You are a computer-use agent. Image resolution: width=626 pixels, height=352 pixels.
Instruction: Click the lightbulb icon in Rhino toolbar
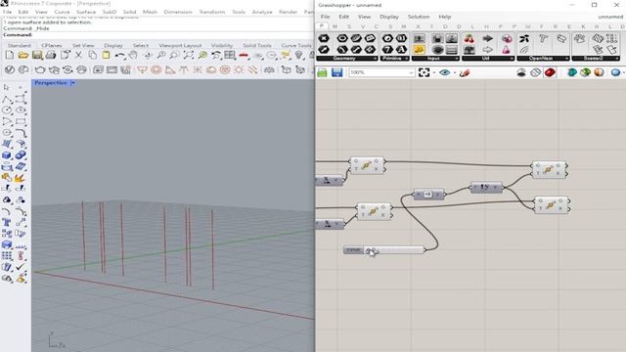pyautogui.click(x=298, y=55)
